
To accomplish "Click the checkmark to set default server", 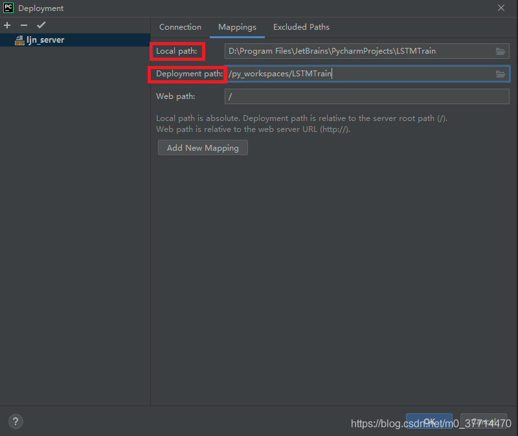I will pyautogui.click(x=41, y=25).
